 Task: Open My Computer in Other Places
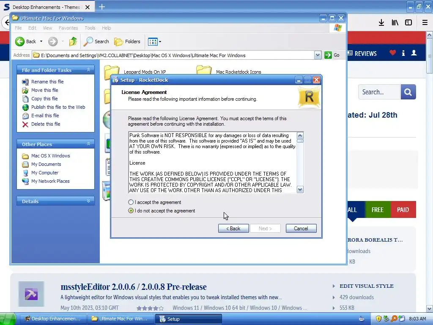(x=45, y=173)
